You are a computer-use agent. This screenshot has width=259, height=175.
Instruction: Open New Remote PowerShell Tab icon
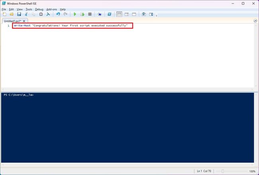(x=100, y=14)
